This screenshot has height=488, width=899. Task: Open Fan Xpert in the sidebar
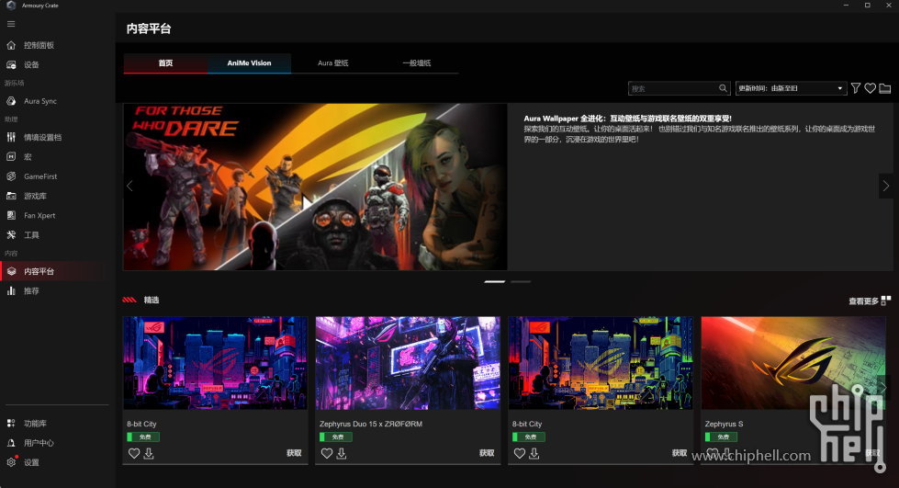pos(39,215)
